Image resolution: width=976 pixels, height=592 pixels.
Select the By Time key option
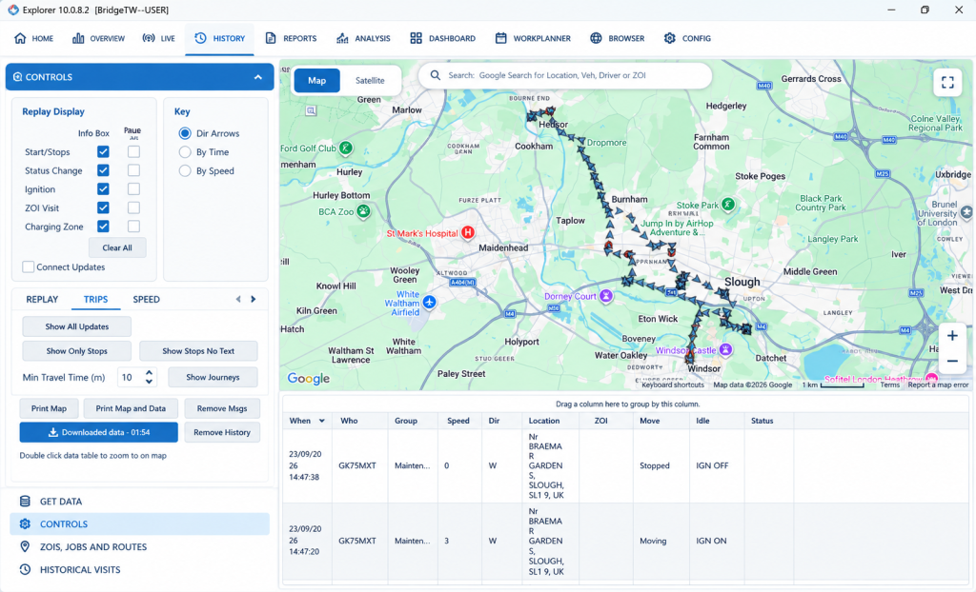coord(185,152)
